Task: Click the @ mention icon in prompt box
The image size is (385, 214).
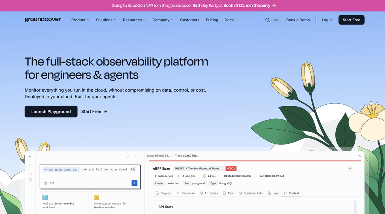Action: (x=45, y=183)
